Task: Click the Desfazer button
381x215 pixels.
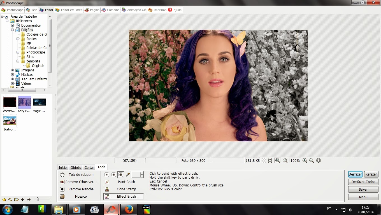Action: [355, 174]
